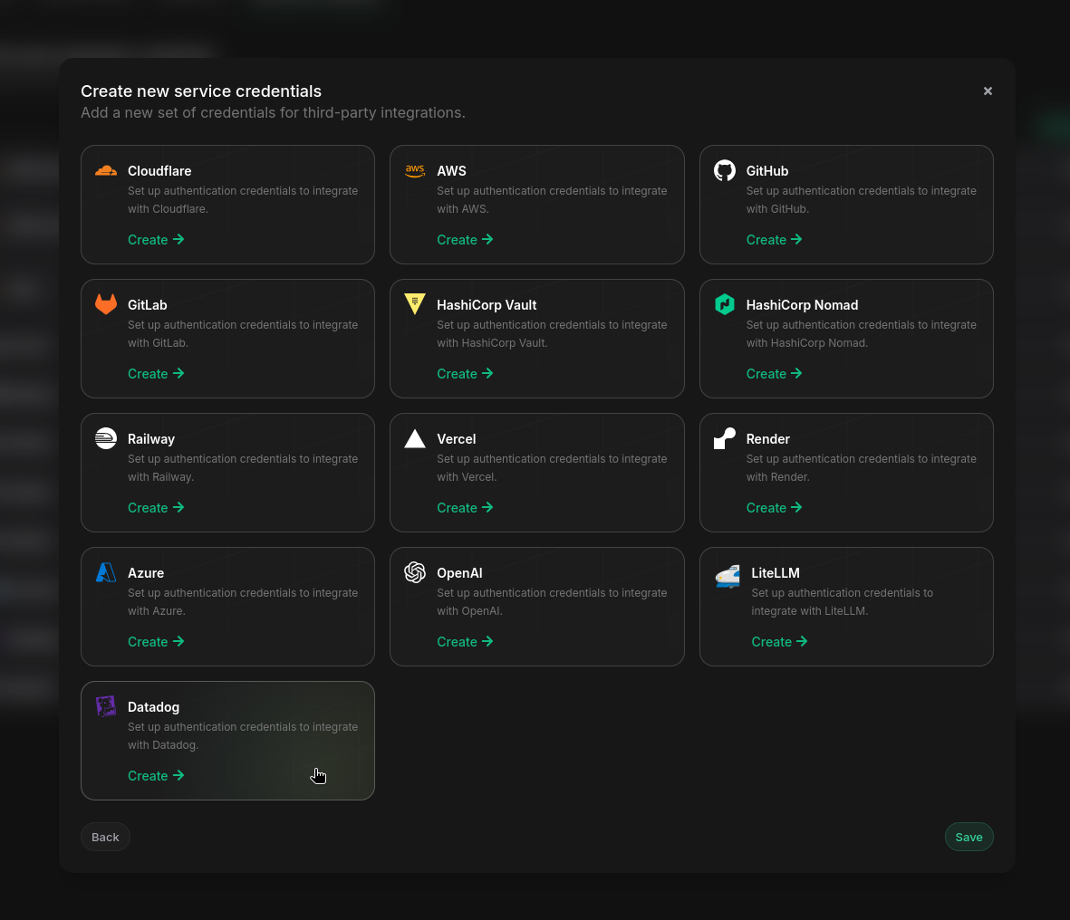Click the HashiCorp Nomad hexagon icon
Screen dimensions: 1070x920
(x=725, y=304)
